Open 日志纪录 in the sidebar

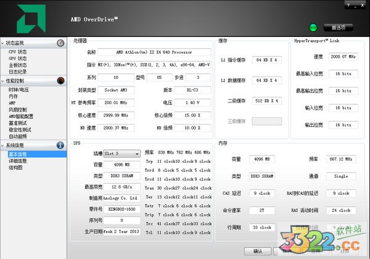coord(18,72)
